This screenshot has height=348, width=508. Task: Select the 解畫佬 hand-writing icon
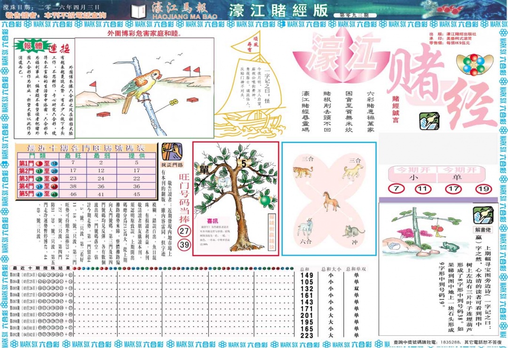pos(483,216)
